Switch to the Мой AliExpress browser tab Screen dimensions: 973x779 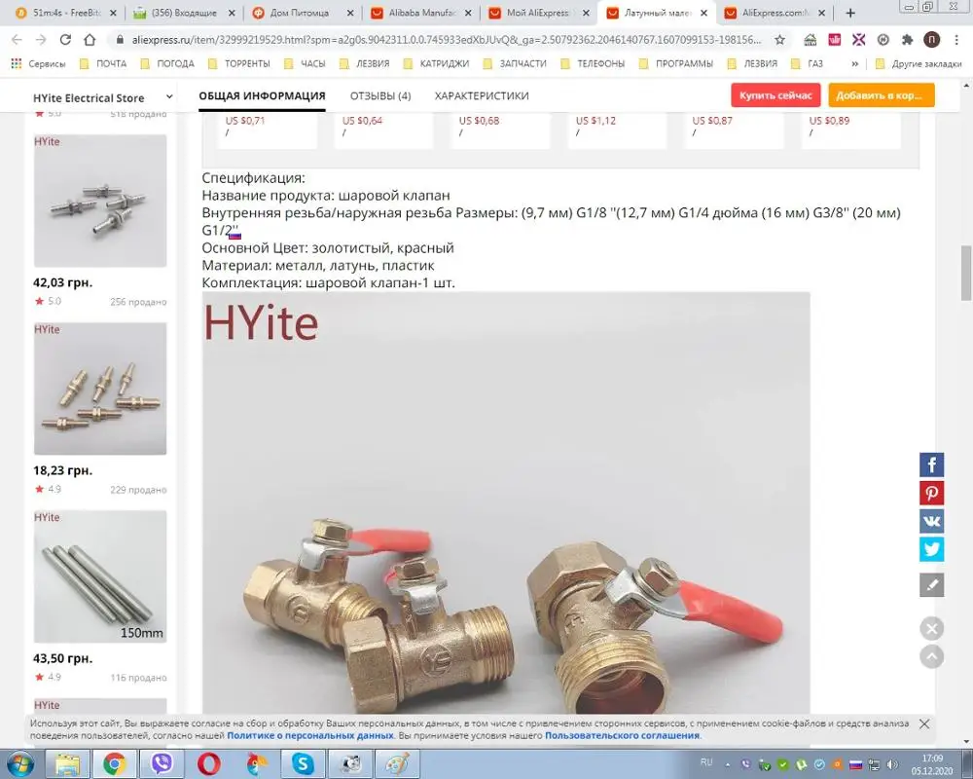pos(539,13)
